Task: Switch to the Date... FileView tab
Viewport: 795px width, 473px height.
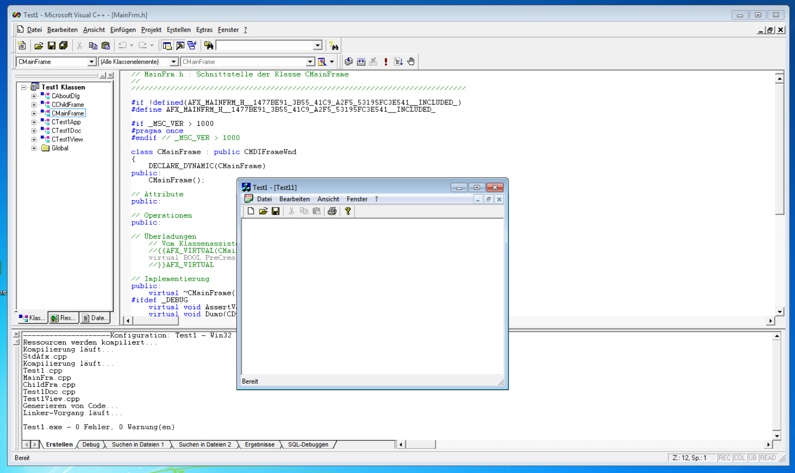Action: 95,318
